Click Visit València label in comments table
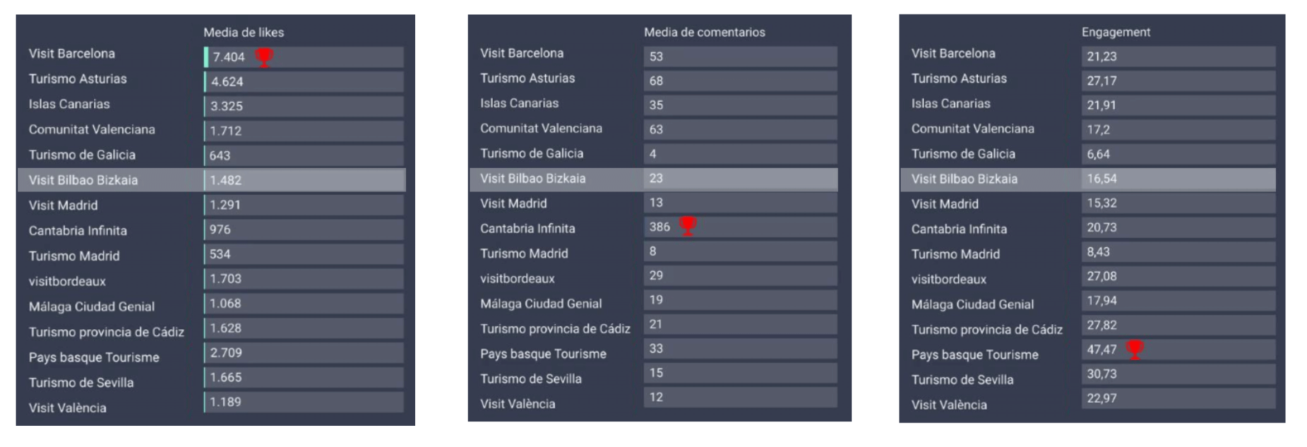This screenshot has width=1307, height=447. click(x=517, y=404)
